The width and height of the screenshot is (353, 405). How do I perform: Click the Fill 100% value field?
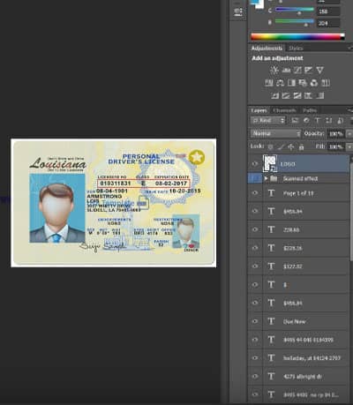336,146
